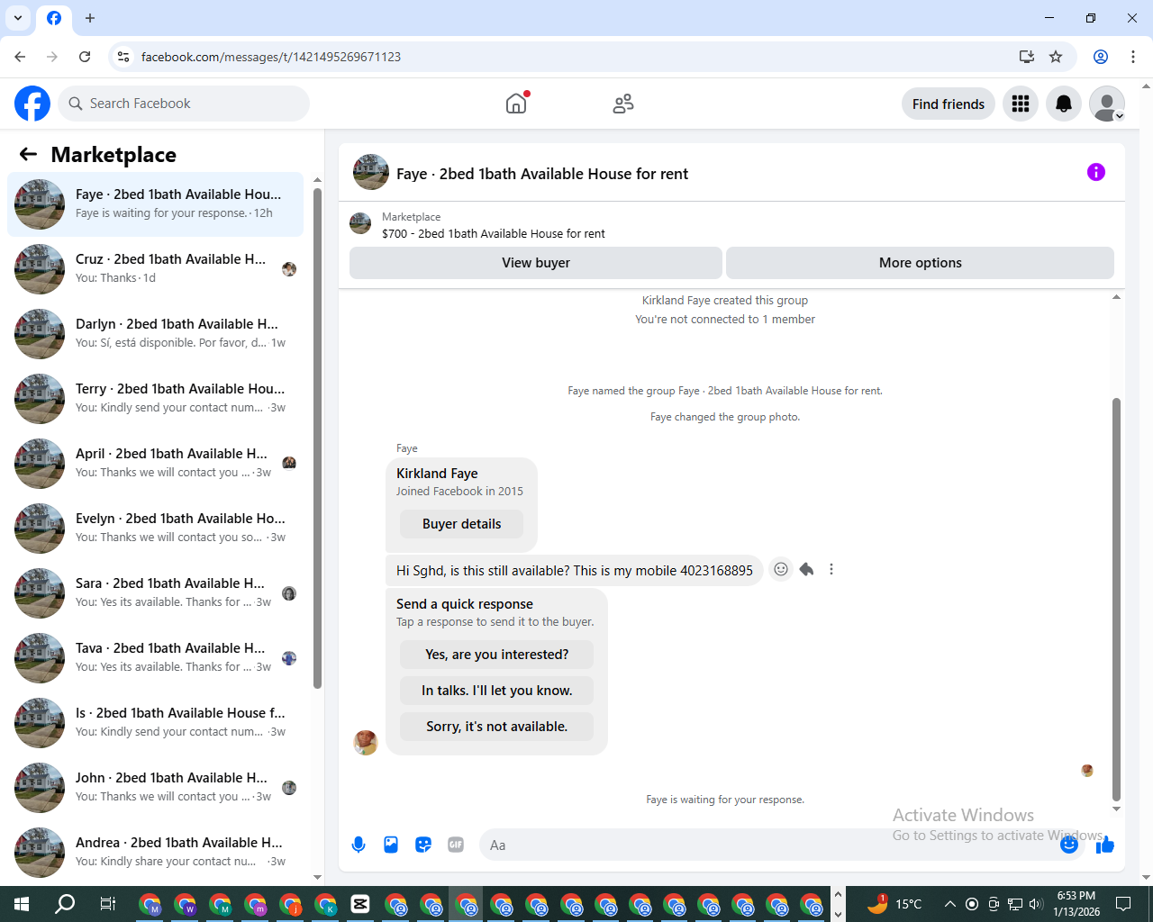Click listing '$700 - 2bed 1bath Available House for rent'
Viewport: 1153px width, 922px height.
493,233
